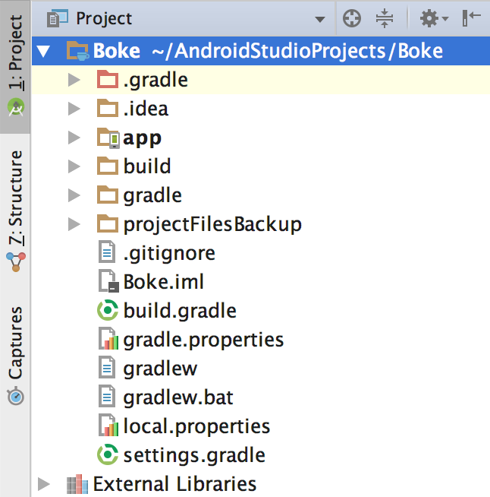Switch to the 7: Structure side tab
Viewport: 490px width, 497px height.
(15, 210)
